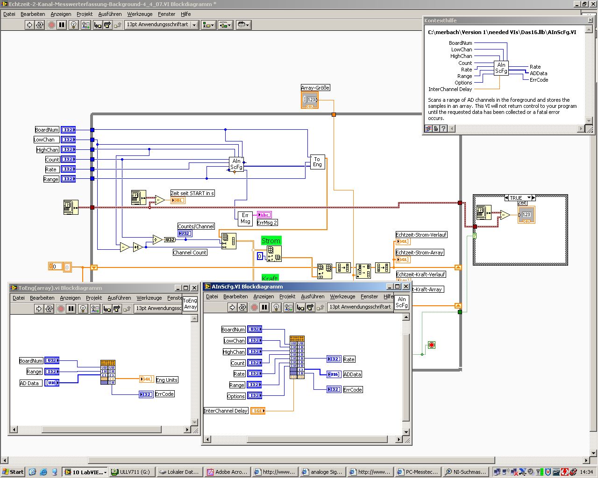Open font dropdown '13pt Anwendungsschriftart' in main toolbar
Screen dimensions: 598x478
coord(162,25)
